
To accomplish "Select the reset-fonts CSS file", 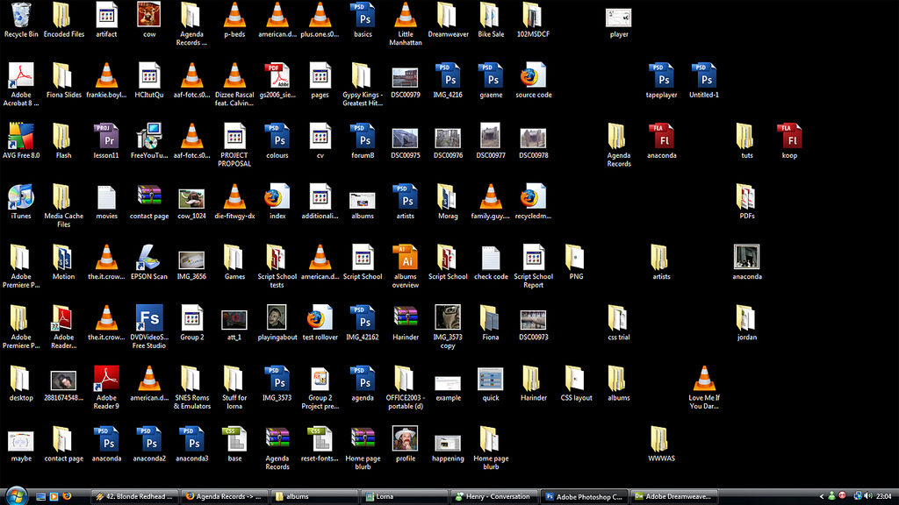I will [x=320, y=440].
